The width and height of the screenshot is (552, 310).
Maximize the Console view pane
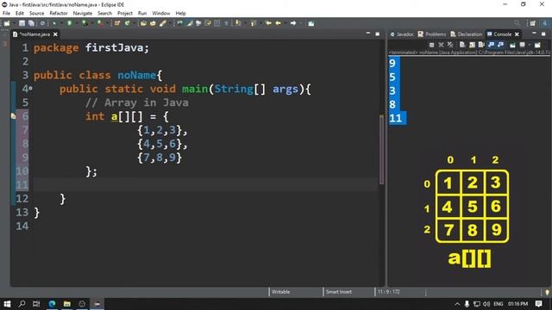(x=543, y=34)
